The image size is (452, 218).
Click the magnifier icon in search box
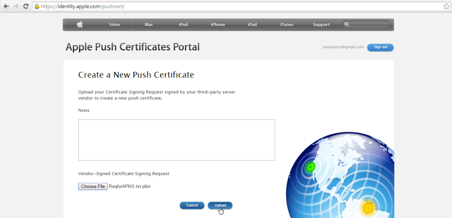(346, 24)
